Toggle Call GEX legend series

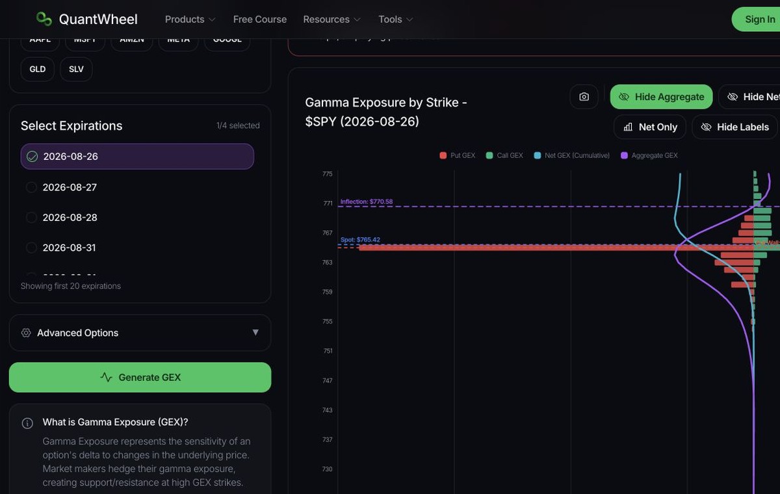(504, 155)
